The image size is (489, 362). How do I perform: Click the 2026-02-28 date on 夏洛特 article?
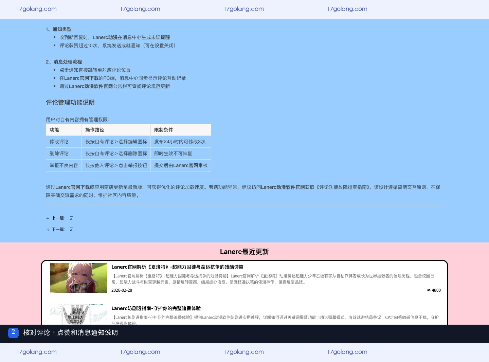(x=122, y=290)
